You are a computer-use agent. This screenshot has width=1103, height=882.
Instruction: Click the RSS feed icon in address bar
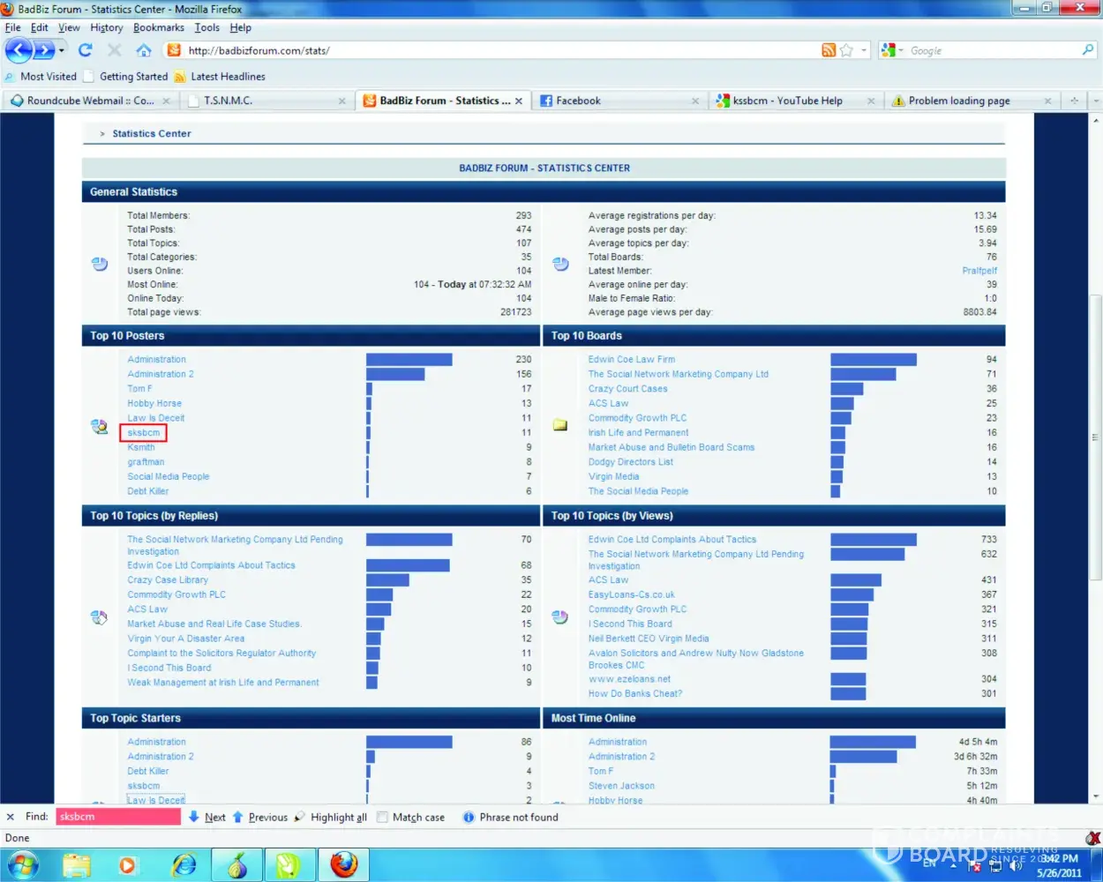tap(829, 50)
